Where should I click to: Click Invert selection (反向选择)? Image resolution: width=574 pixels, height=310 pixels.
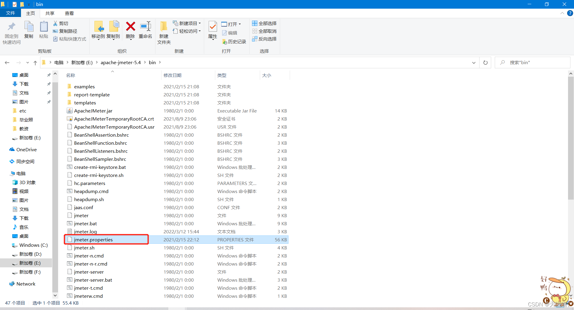[264, 39]
